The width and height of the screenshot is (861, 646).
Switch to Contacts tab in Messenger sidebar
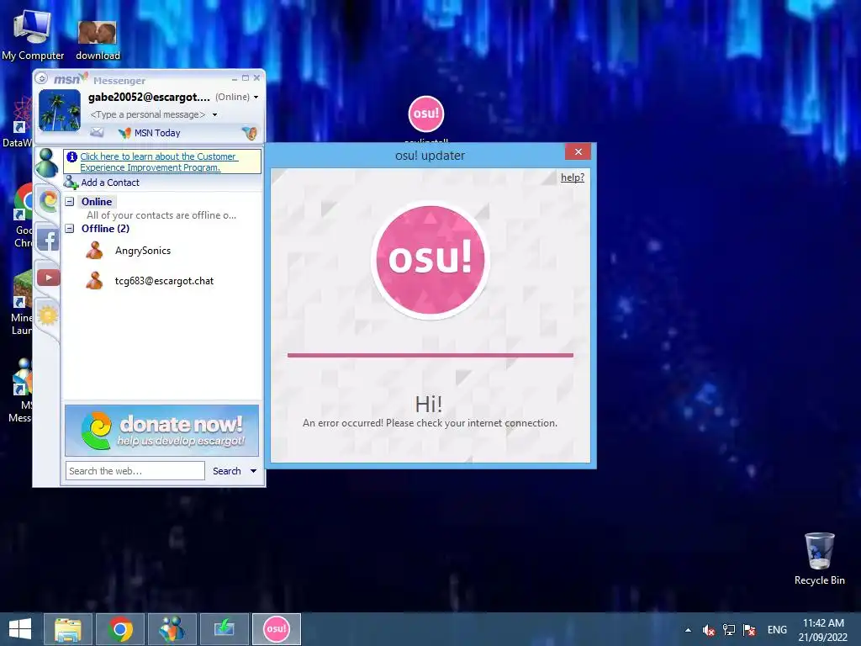(47, 162)
